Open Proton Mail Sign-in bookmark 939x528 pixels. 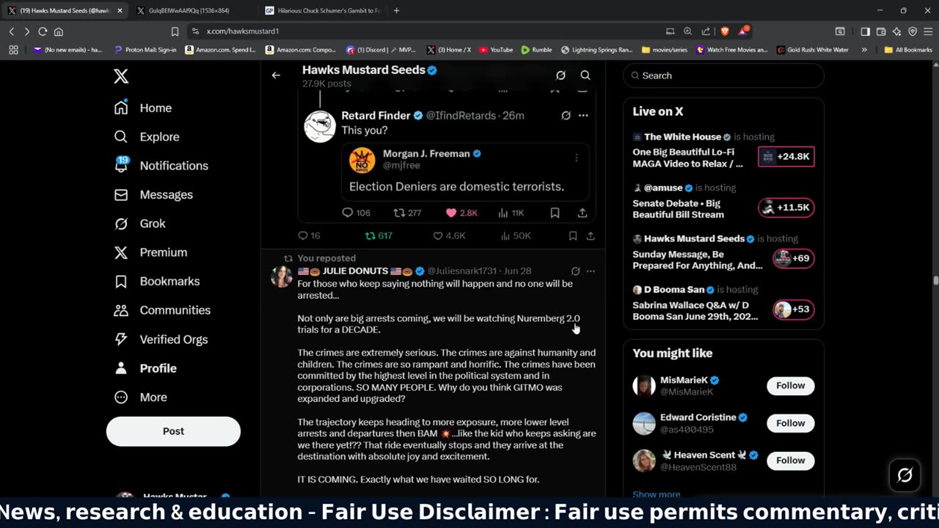pyautogui.click(x=146, y=50)
